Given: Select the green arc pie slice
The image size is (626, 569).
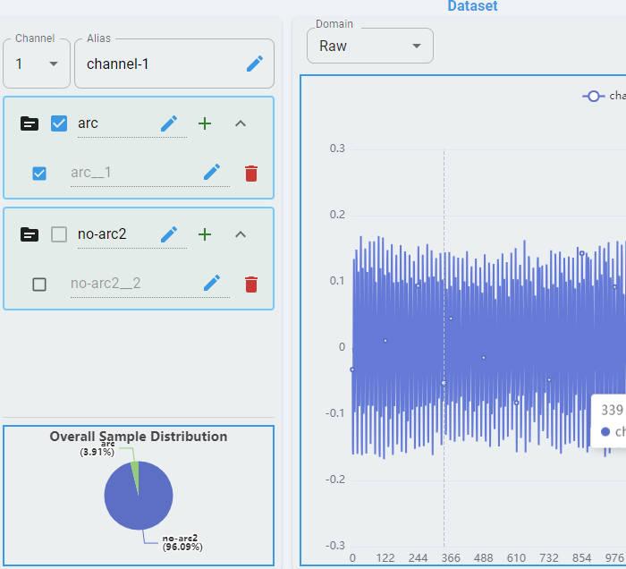Looking at the screenshot, I should [x=135, y=474].
